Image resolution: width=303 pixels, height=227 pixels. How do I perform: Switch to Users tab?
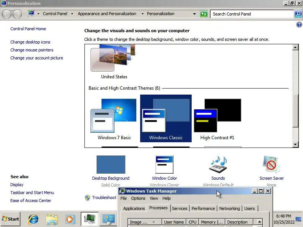(x=250, y=208)
